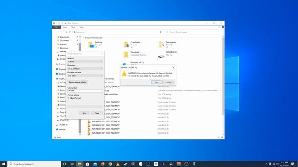Image resolution: width=298 pixels, height=167 pixels.
Task: Click the Search Quick access field
Action: 194,32
